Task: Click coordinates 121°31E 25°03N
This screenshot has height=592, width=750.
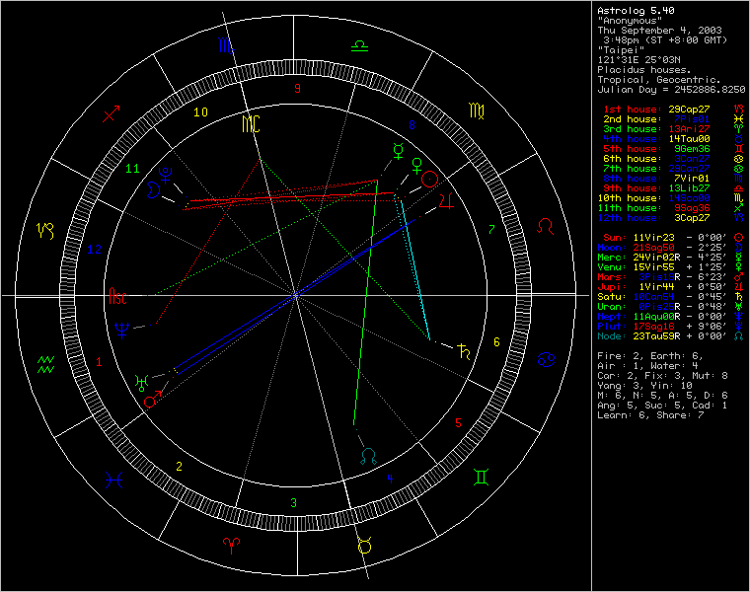Action: [x=638, y=60]
